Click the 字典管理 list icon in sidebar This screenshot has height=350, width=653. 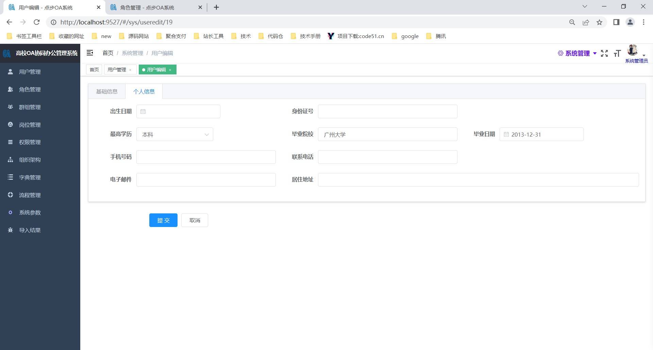[10, 177]
